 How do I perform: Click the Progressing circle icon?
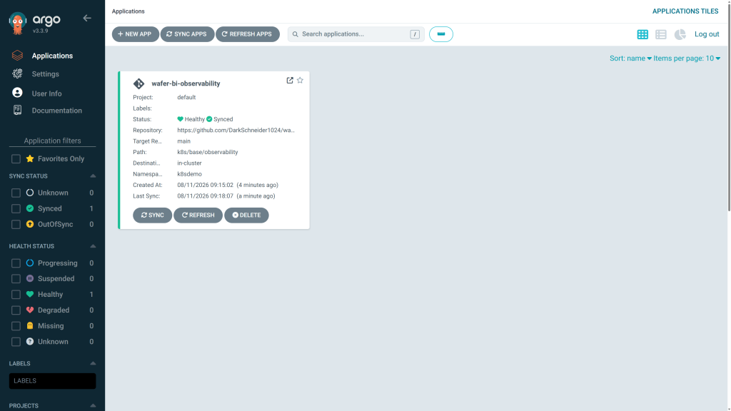tap(30, 263)
